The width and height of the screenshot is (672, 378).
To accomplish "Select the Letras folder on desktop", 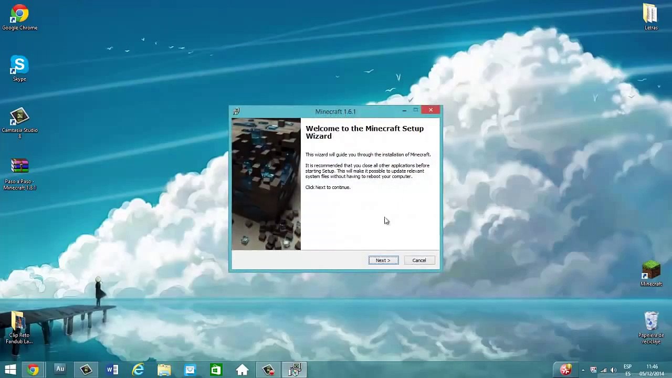I will pos(651,17).
